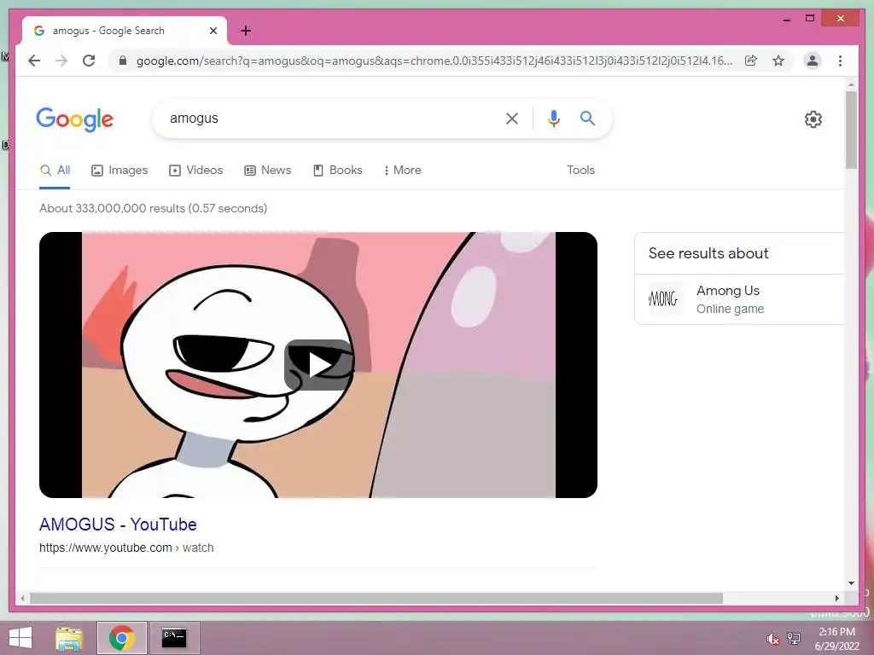Open a new browser tab
The image size is (874, 655).
pyautogui.click(x=246, y=31)
